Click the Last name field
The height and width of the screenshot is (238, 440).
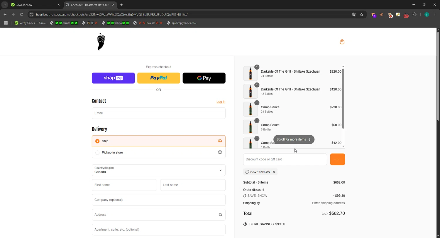(193, 185)
